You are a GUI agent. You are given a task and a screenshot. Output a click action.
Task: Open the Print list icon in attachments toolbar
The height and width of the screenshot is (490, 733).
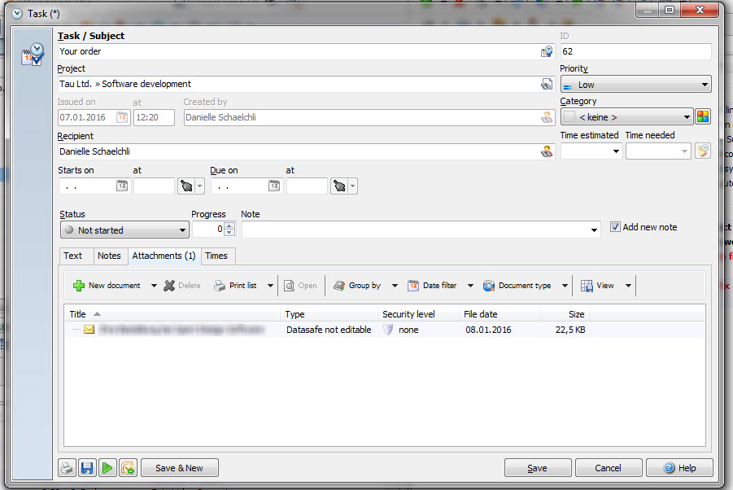coord(220,285)
